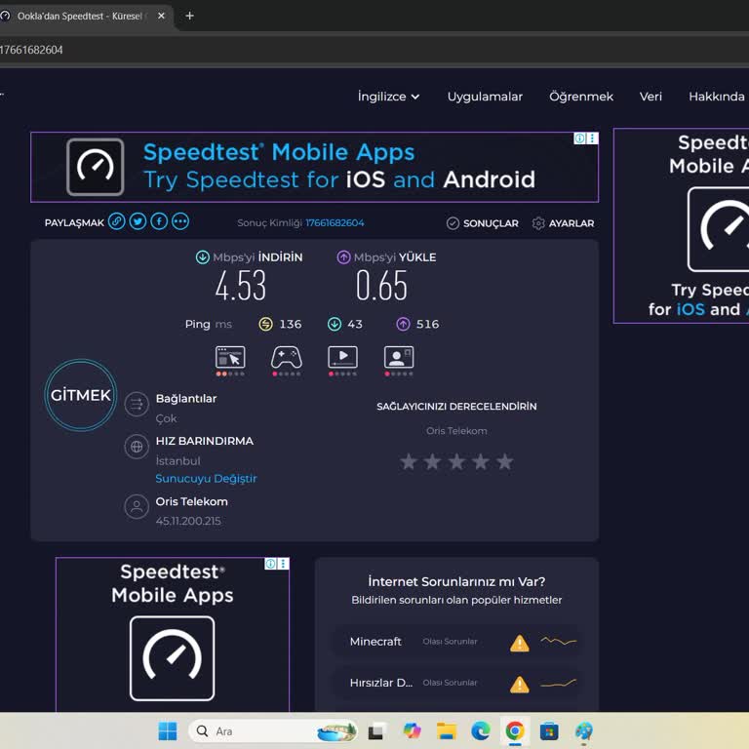Open AYARLAR settings
The width and height of the screenshot is (749, 749).
click(563, 223)
